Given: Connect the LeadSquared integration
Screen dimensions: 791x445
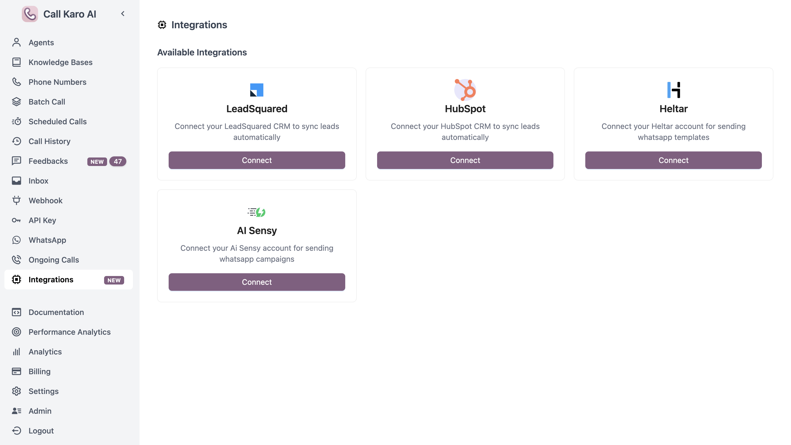Looking at the screenshot, I should click(x=257, y=160).
